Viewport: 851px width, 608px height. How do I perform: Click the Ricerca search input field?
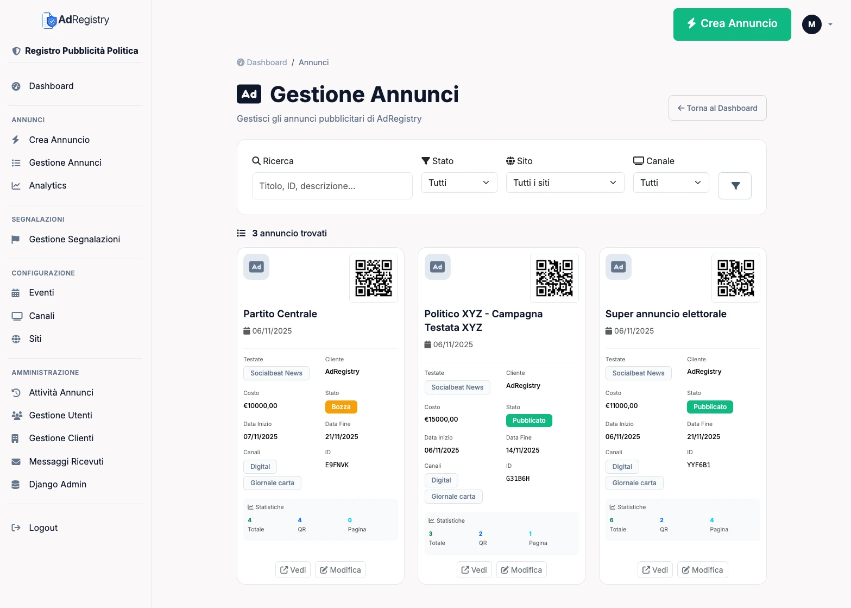point(332,186)
